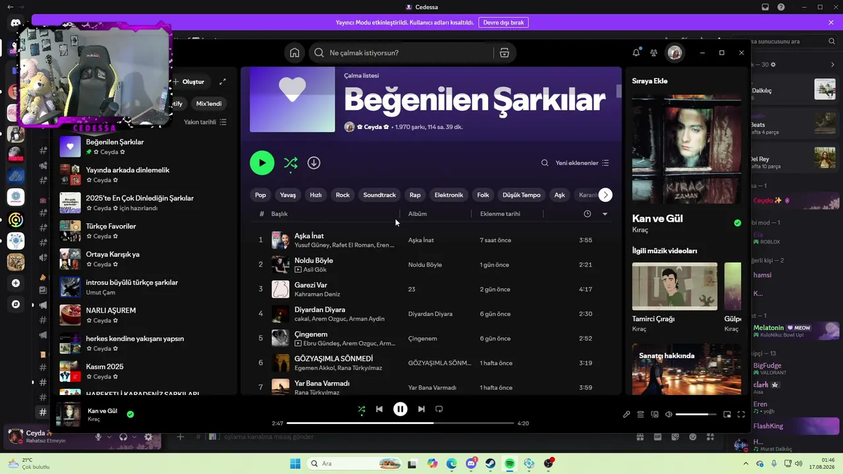Mute Spotify with the speaker icon
843x474 pixels.
(x=669, y=415)
